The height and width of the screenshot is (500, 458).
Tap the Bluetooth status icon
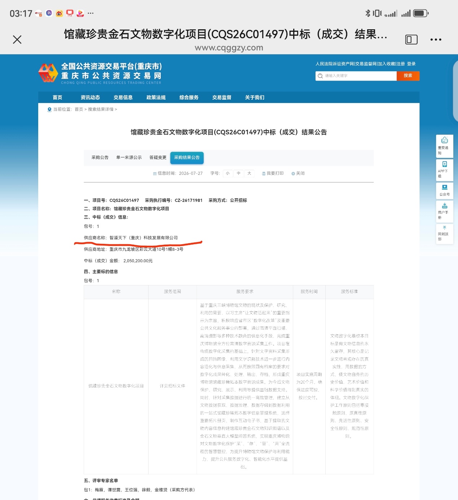click(x=368, y=13)
